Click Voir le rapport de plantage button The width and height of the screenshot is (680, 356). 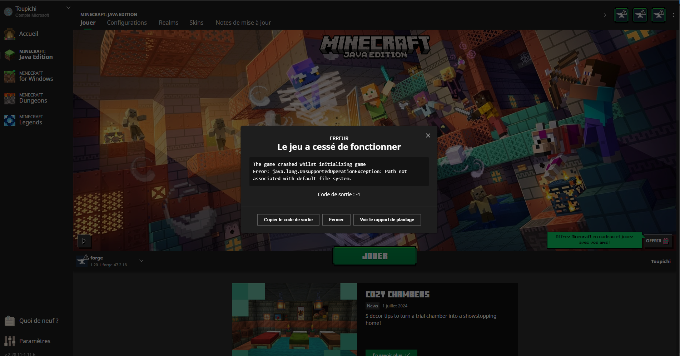(387, 220)
